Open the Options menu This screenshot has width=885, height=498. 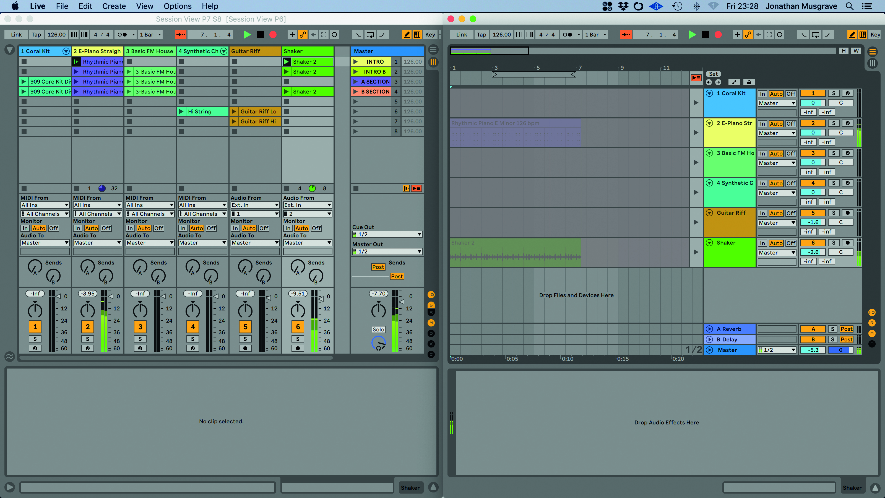tap(178, 6)
